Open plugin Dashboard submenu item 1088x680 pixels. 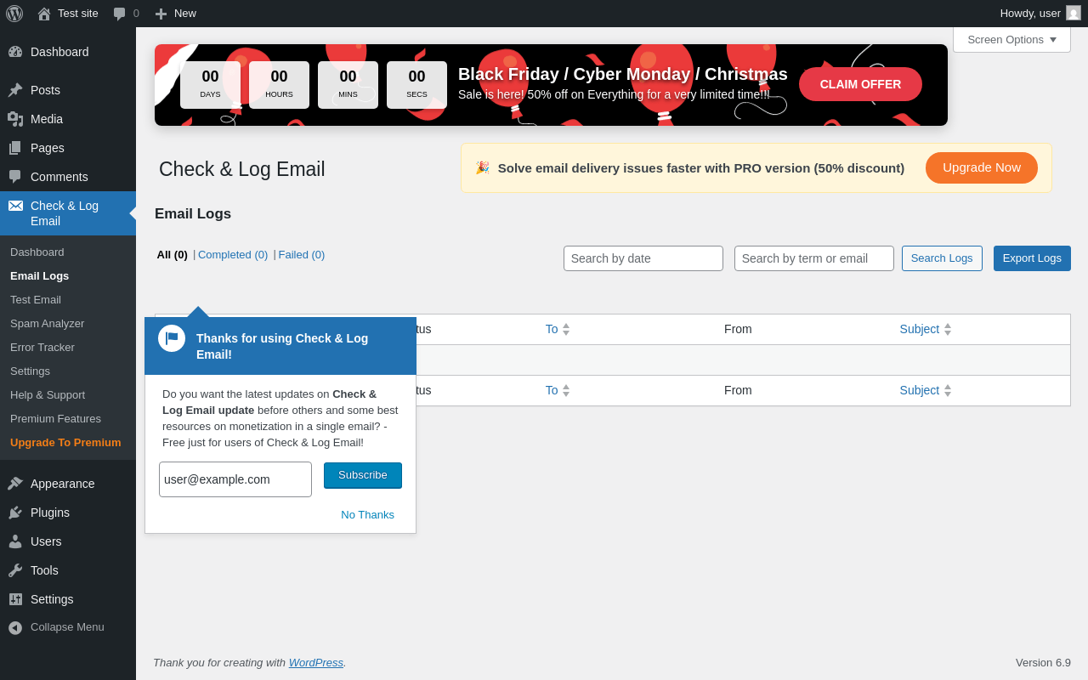pos(37,252)
